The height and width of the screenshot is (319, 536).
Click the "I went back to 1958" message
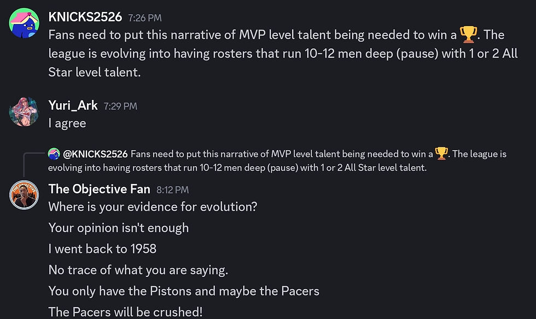102,249
